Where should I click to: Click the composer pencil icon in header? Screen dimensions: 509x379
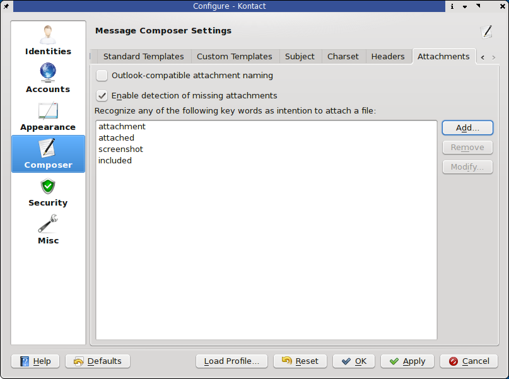tap(486, 31)
